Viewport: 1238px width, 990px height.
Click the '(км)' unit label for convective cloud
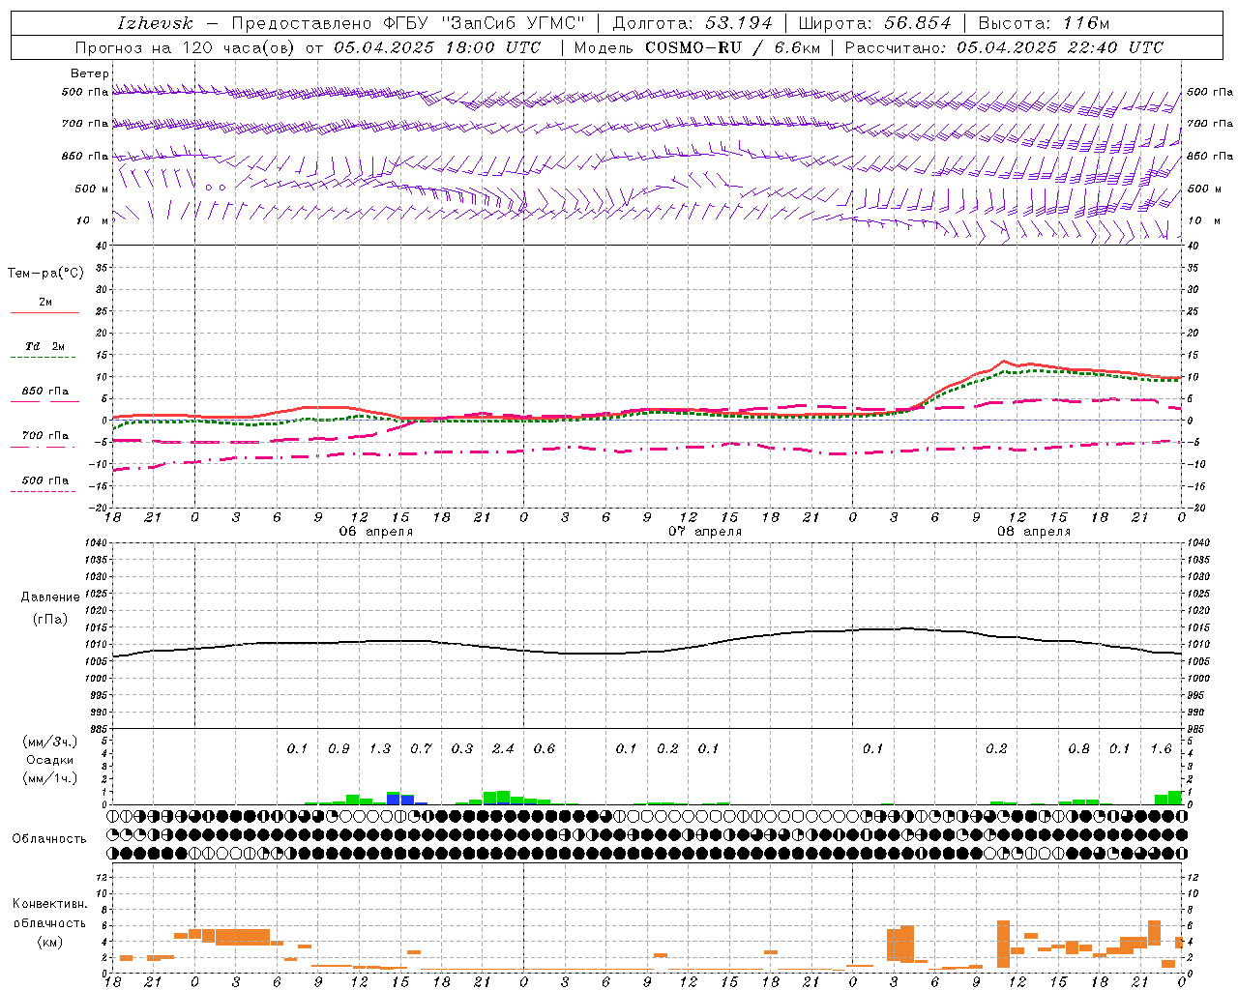point(50,942)
